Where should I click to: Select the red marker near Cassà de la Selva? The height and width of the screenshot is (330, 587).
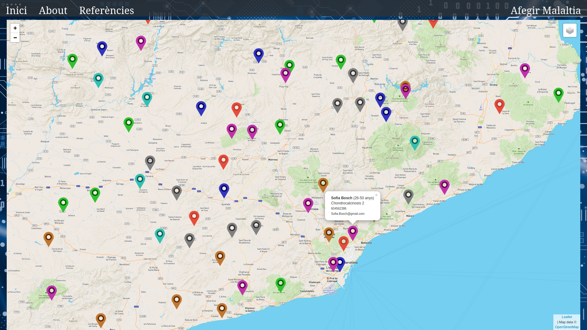(499, 105)
